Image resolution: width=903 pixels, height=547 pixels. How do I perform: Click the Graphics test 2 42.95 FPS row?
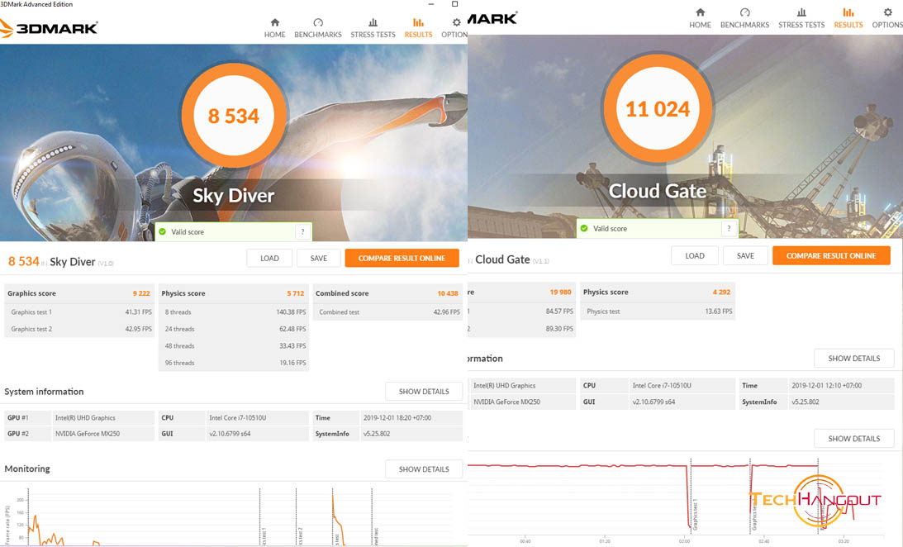79,329
